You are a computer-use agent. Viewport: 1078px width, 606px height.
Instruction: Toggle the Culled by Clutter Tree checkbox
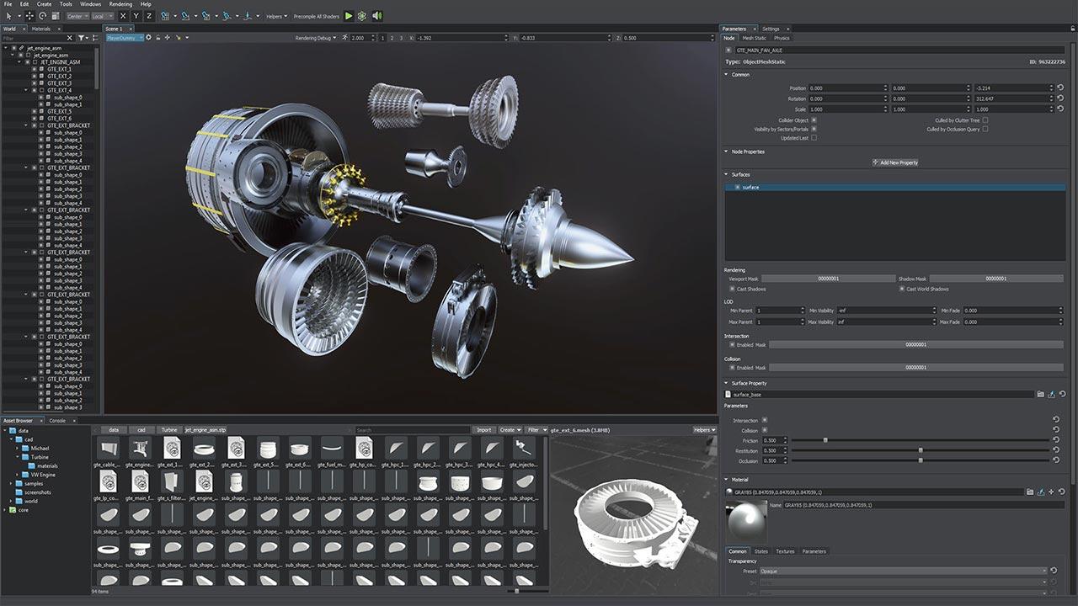pyautogui.click(x=985, y=120)
